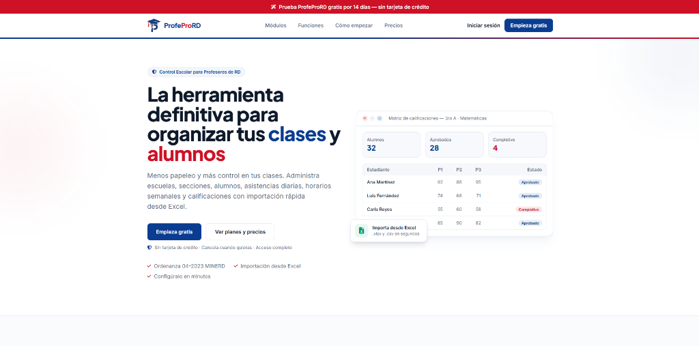
Task: Open the Cómo empezar nav link
Action: (354, 25)
